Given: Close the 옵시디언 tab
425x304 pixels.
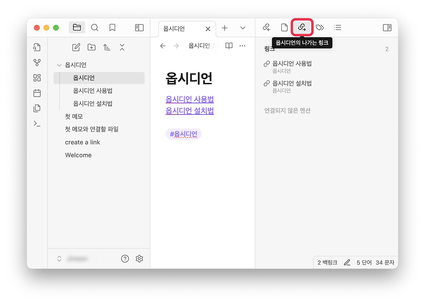Looking at the screenshot, I should pos(208,29).
